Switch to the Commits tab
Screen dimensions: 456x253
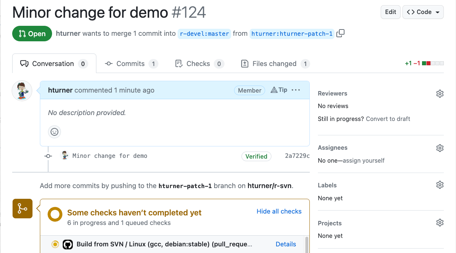[131, 64]
